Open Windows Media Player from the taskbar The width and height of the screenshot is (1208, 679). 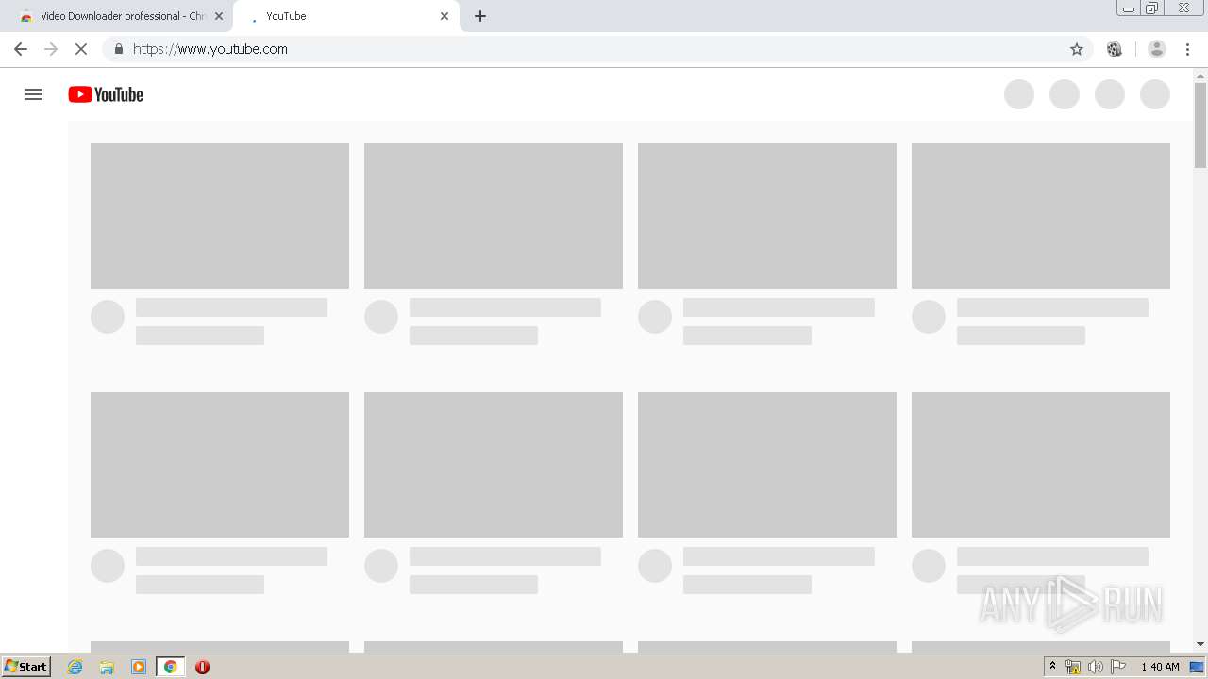coord(139,667)
